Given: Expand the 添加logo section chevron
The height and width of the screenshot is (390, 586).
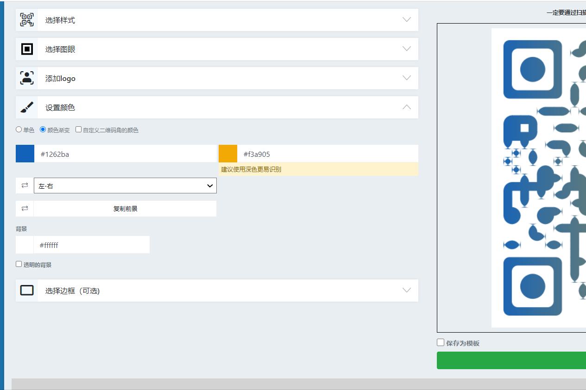Looking at the screenshot, I should (x=407, y=78).
